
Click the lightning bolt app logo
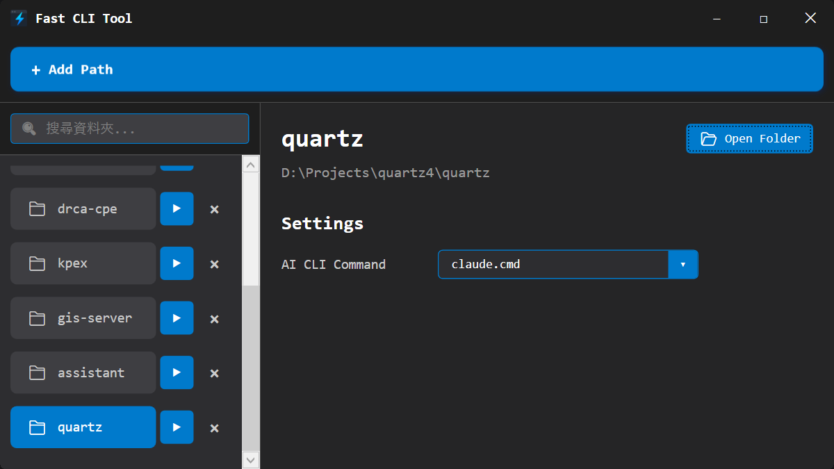pos(17,18)
